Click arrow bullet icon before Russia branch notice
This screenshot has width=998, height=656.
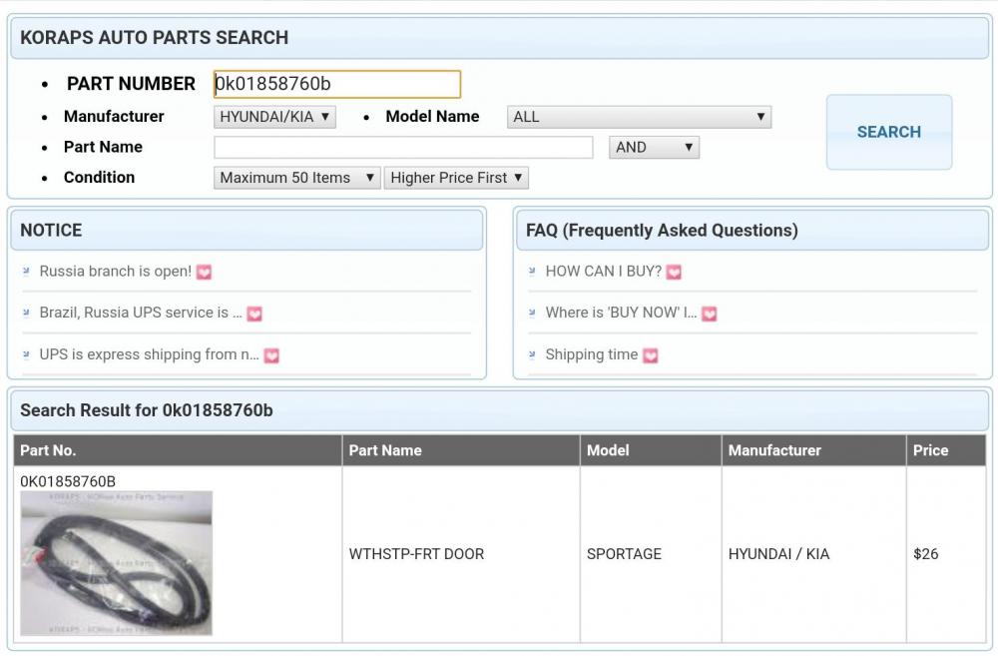pos(26,272)
